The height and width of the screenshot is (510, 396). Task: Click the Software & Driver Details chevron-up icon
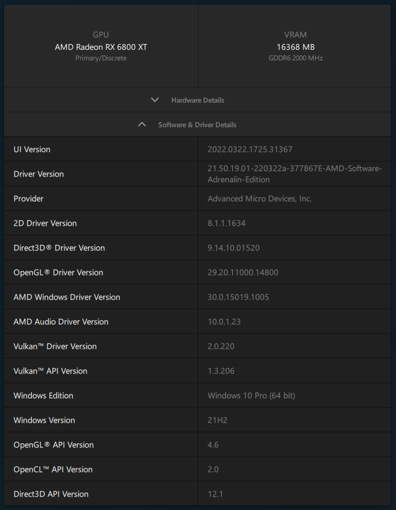[142, 124]
